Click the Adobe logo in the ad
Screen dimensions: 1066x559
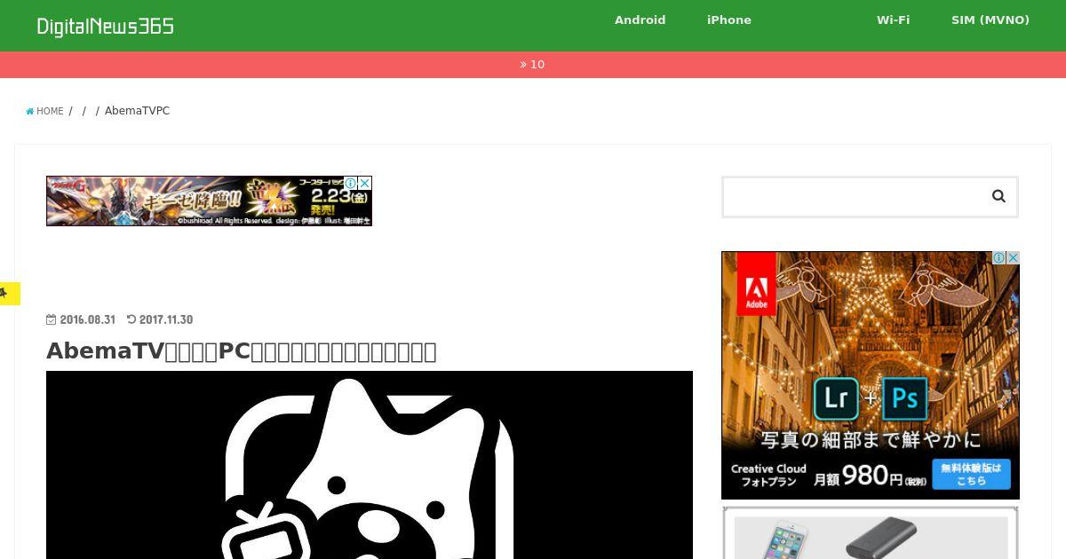(x=756, y=284)
